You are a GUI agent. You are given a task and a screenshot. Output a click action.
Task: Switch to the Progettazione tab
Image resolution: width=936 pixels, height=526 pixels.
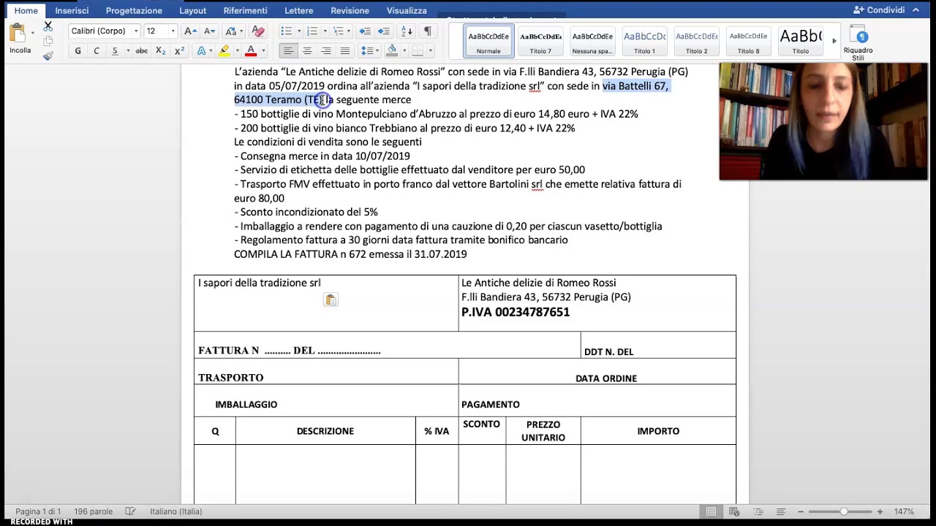point(134,10)
